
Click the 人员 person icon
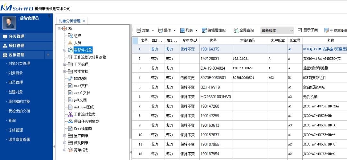70,43
